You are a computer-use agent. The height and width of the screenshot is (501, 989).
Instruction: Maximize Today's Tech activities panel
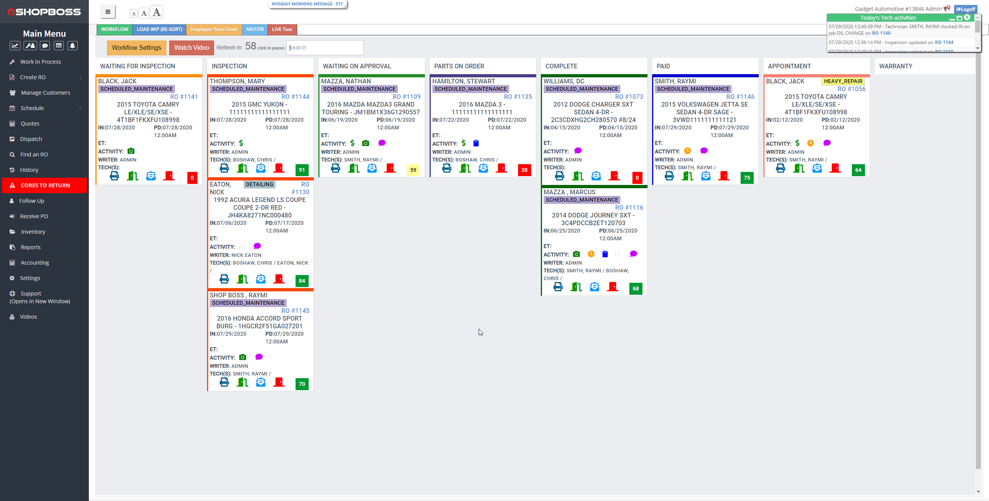(x=959, y=18)
